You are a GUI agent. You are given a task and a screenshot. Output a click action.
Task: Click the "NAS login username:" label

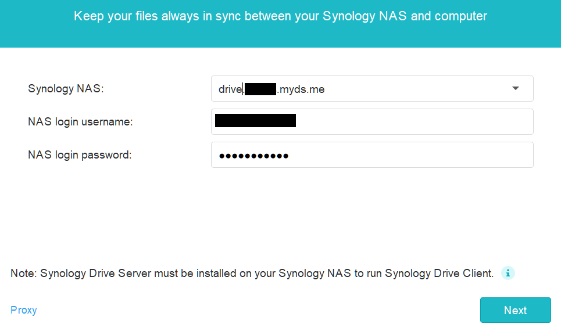pos(80,121)
